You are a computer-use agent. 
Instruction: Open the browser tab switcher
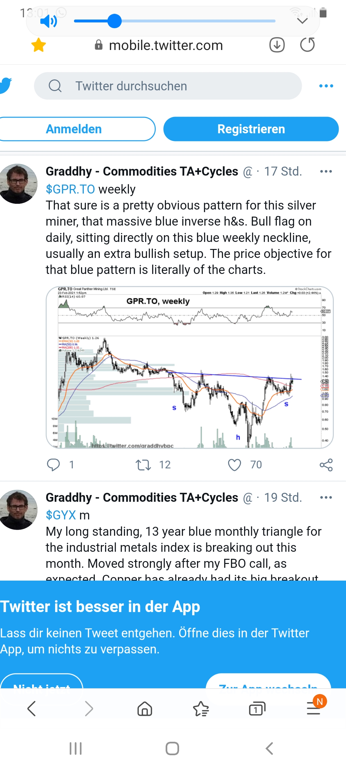257,708
